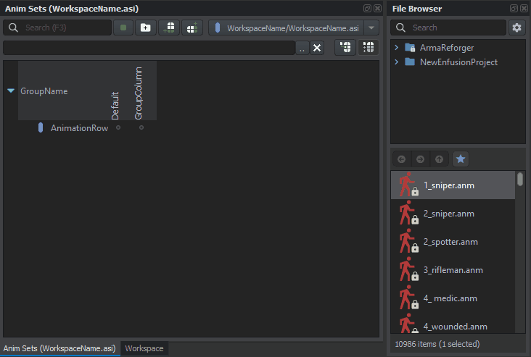This screenshot has height=357, width=531.
Task: Click the favorites star button
Action: point(461,159)
